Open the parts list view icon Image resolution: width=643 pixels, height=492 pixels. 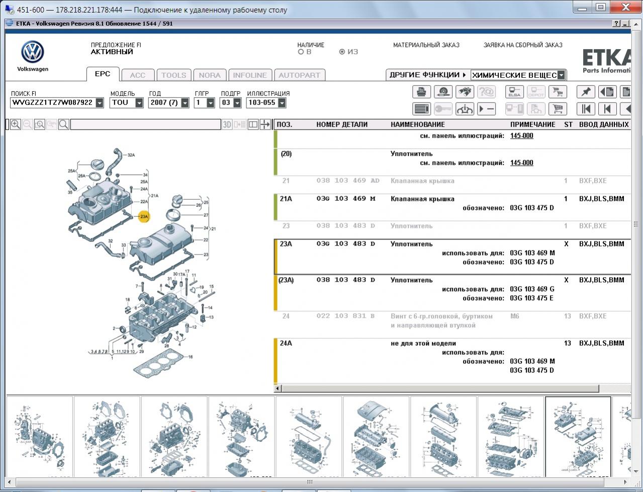[422, 109]
